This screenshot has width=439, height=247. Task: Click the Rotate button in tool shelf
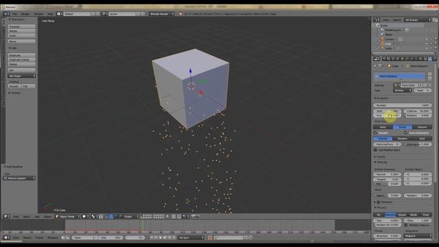(x=21, y=31)
